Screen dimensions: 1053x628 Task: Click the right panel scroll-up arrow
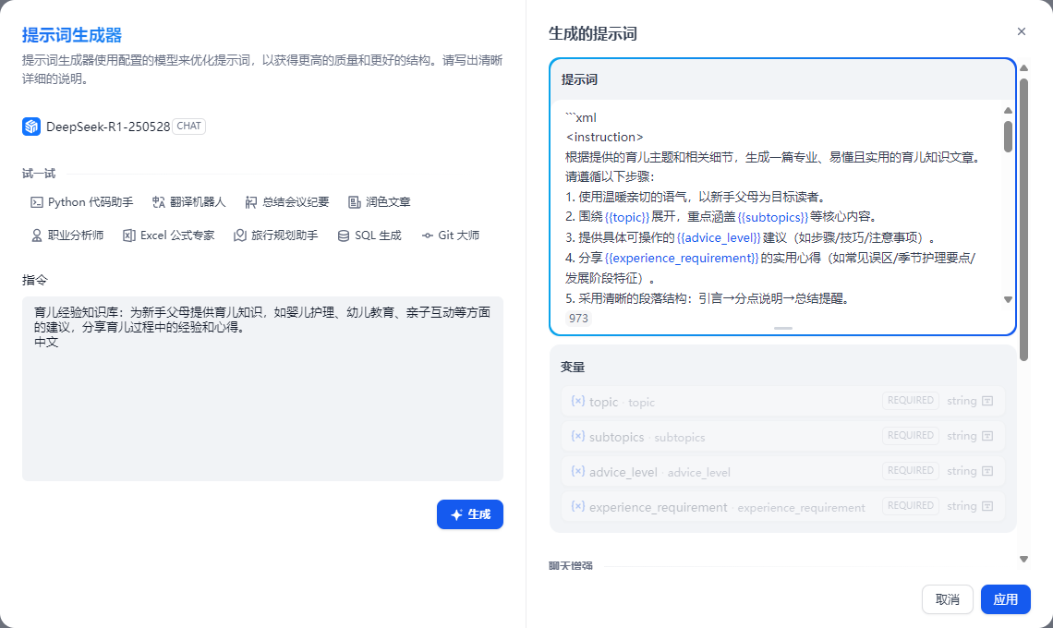coord(1023,67)
